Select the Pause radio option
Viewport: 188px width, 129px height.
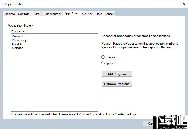click(x=108, y=57)
